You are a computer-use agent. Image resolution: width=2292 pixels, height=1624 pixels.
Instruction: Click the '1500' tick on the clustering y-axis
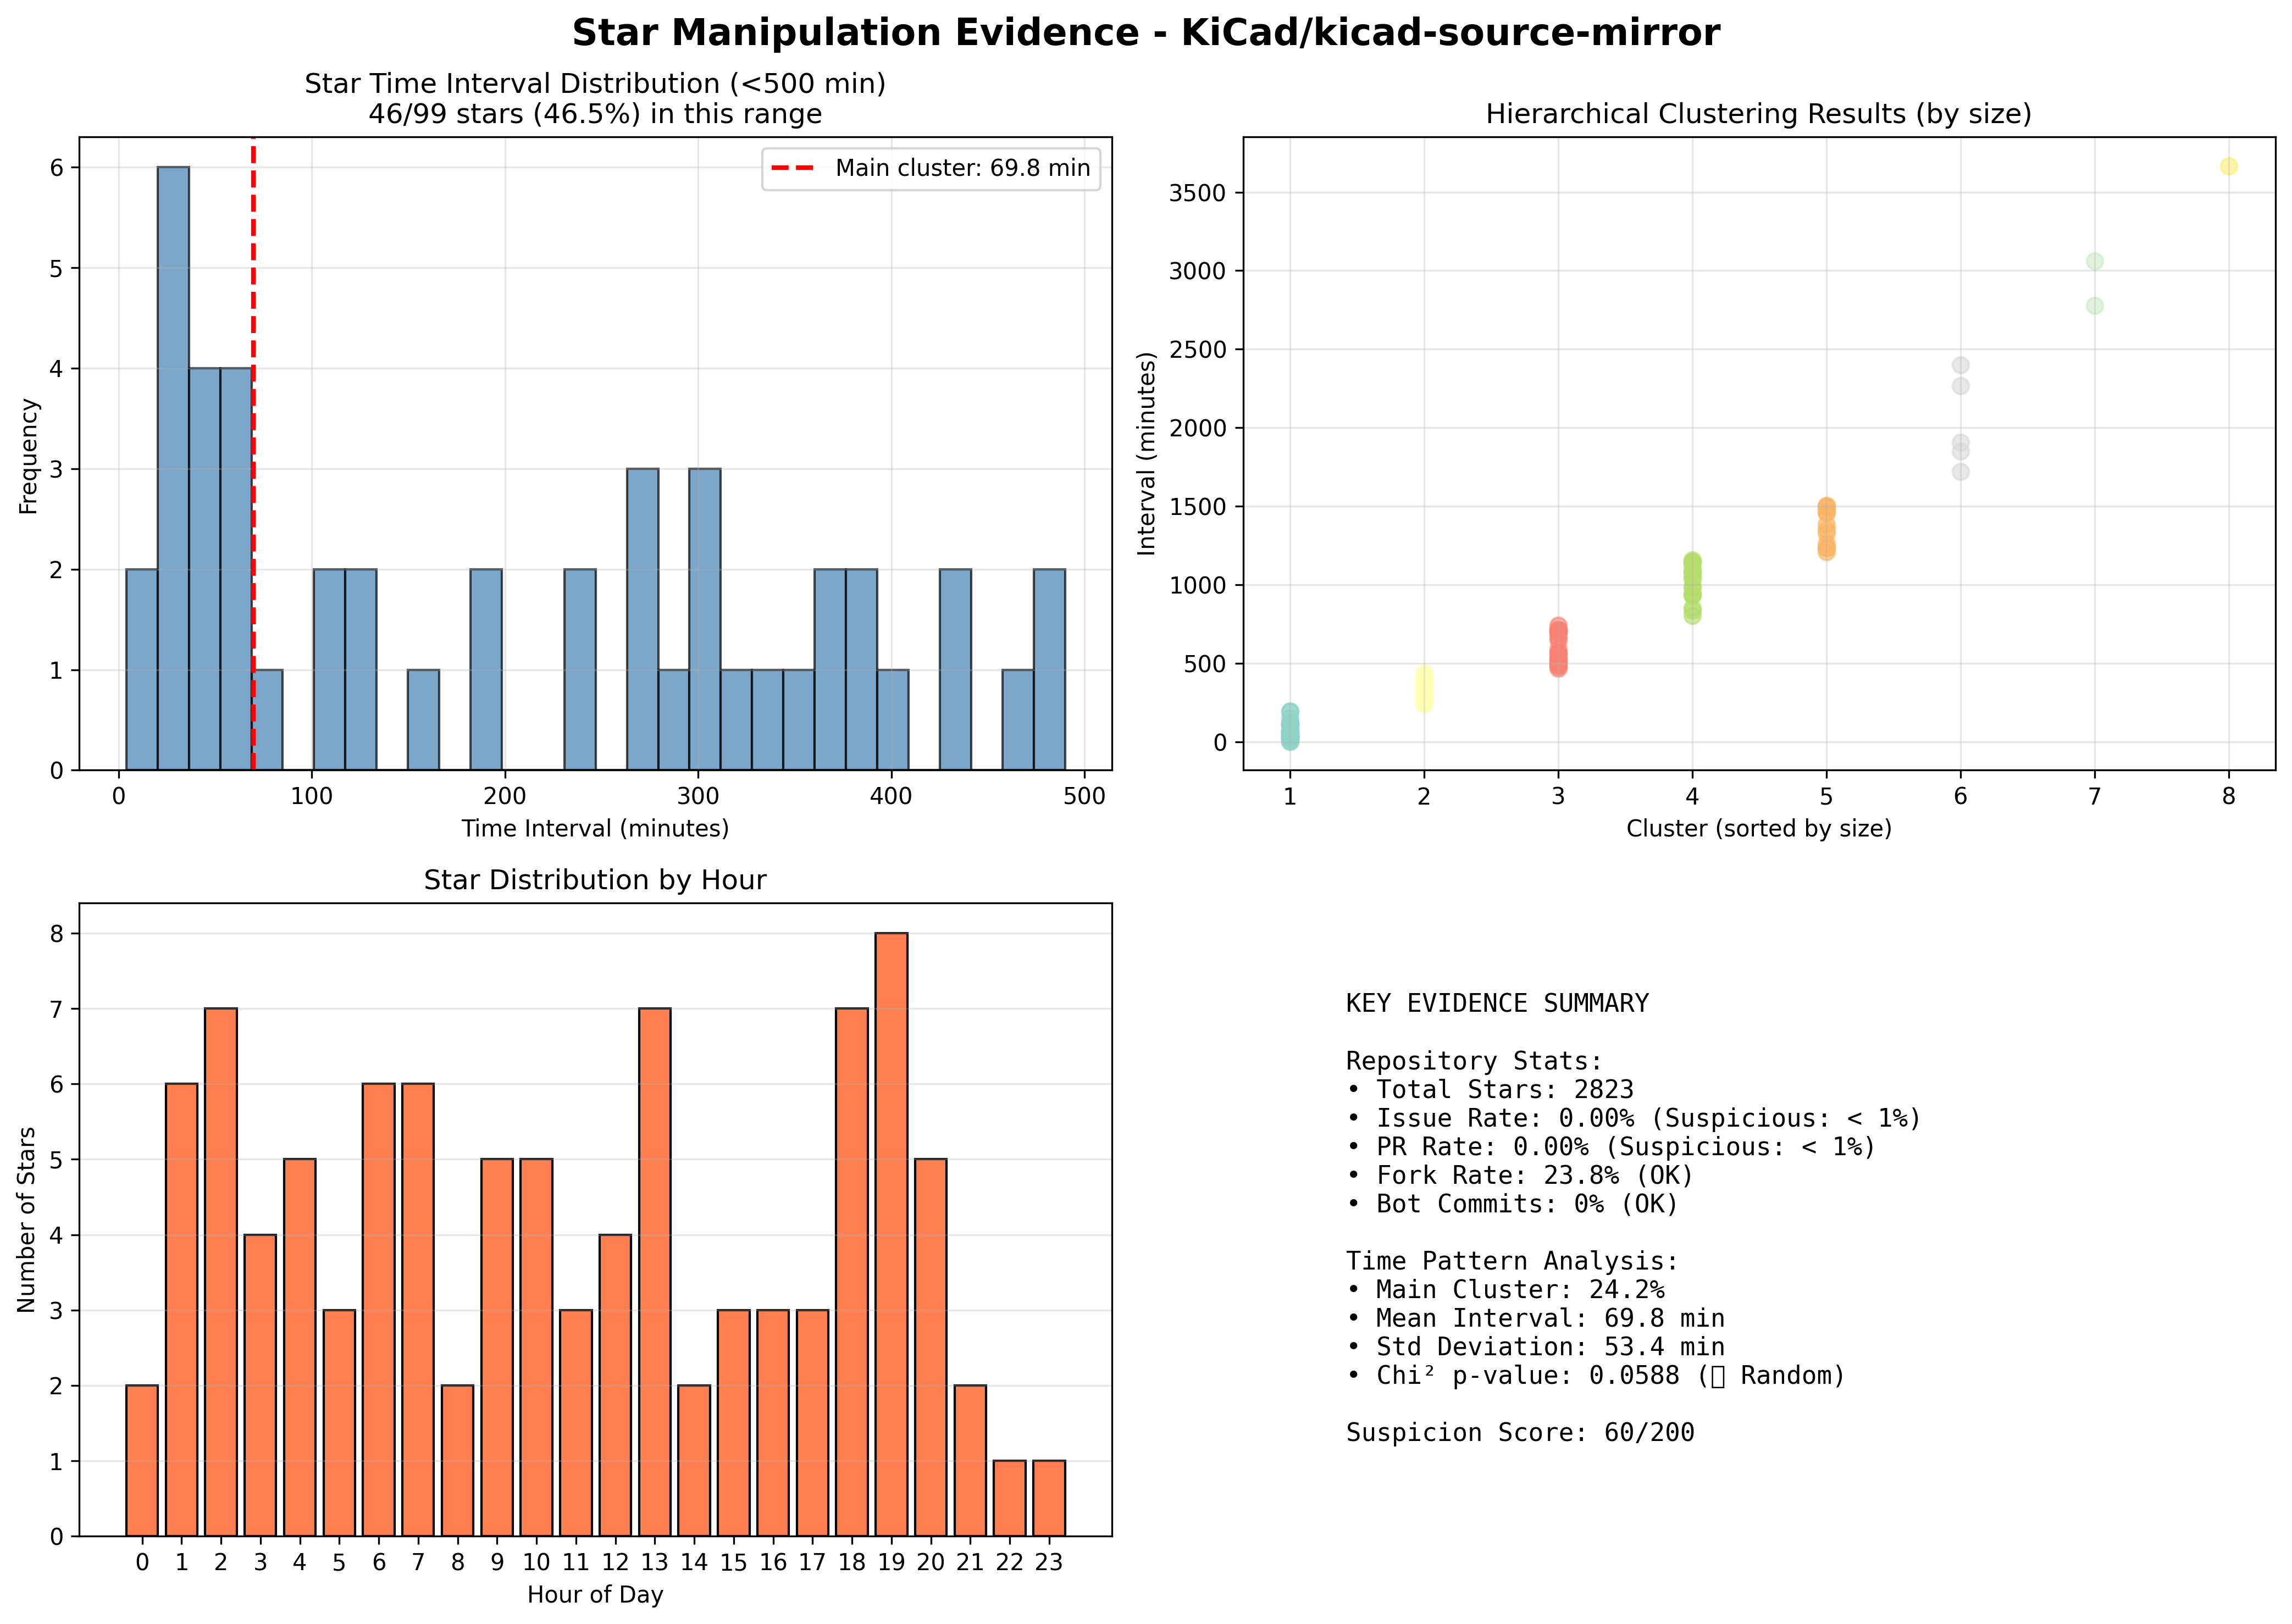coord(1197,507)
